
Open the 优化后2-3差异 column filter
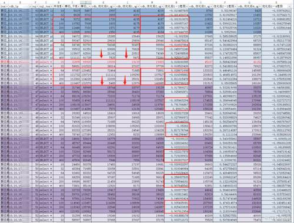tap(235, 6)
